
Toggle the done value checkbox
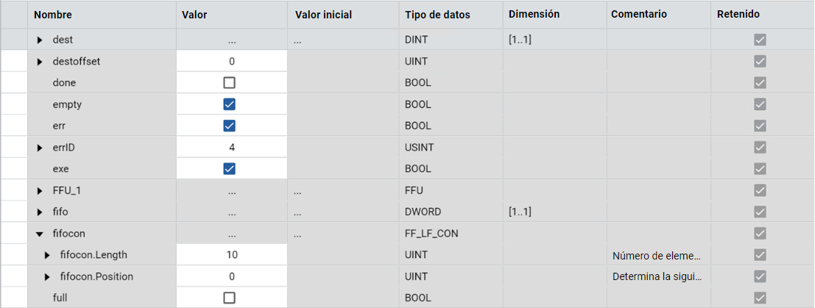[229, 82]
